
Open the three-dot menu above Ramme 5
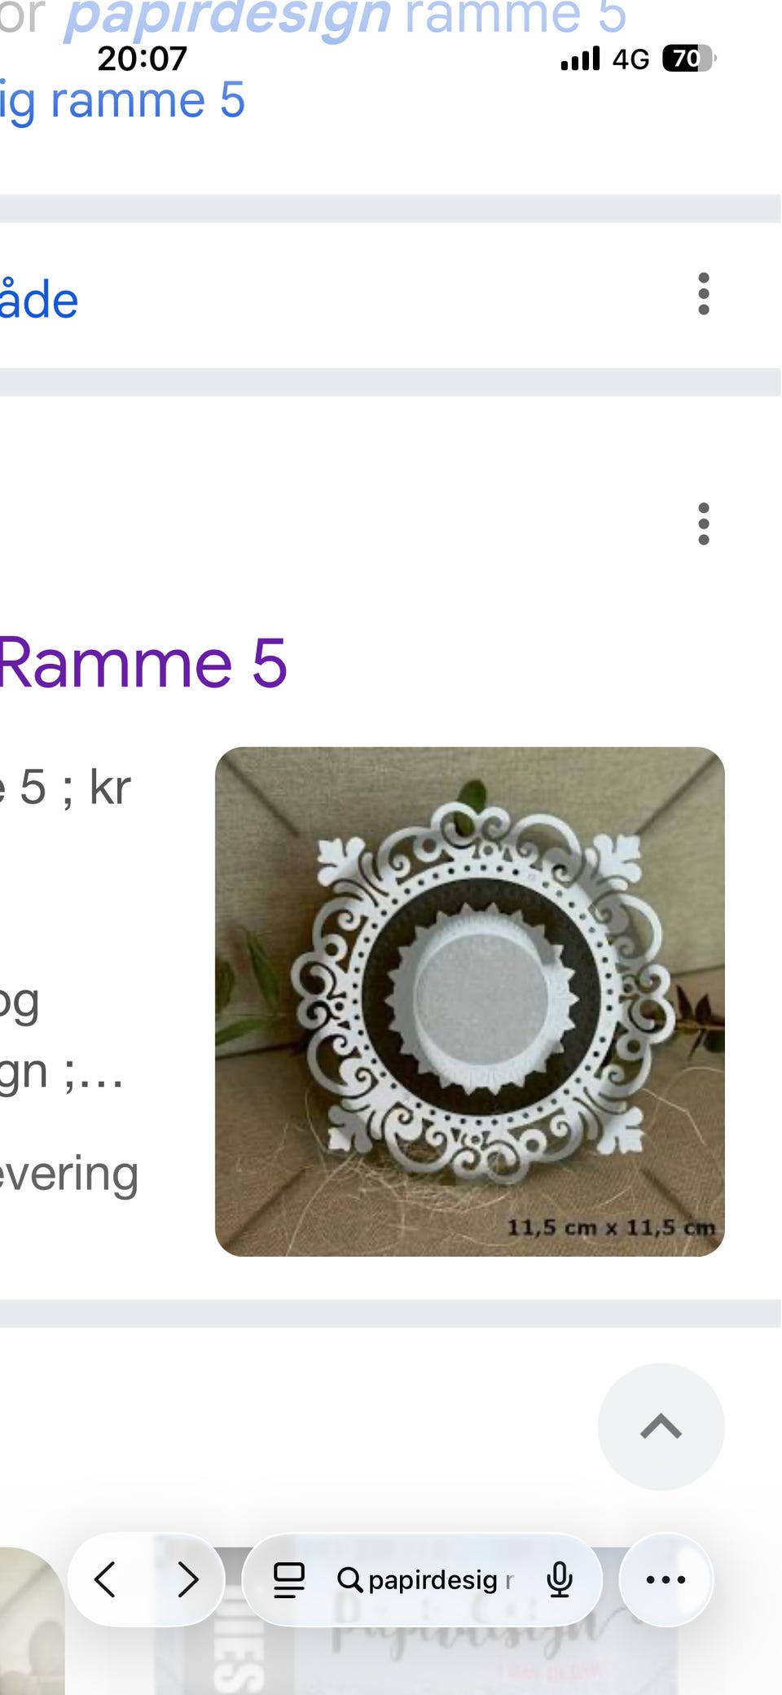[x=704, y=524]
